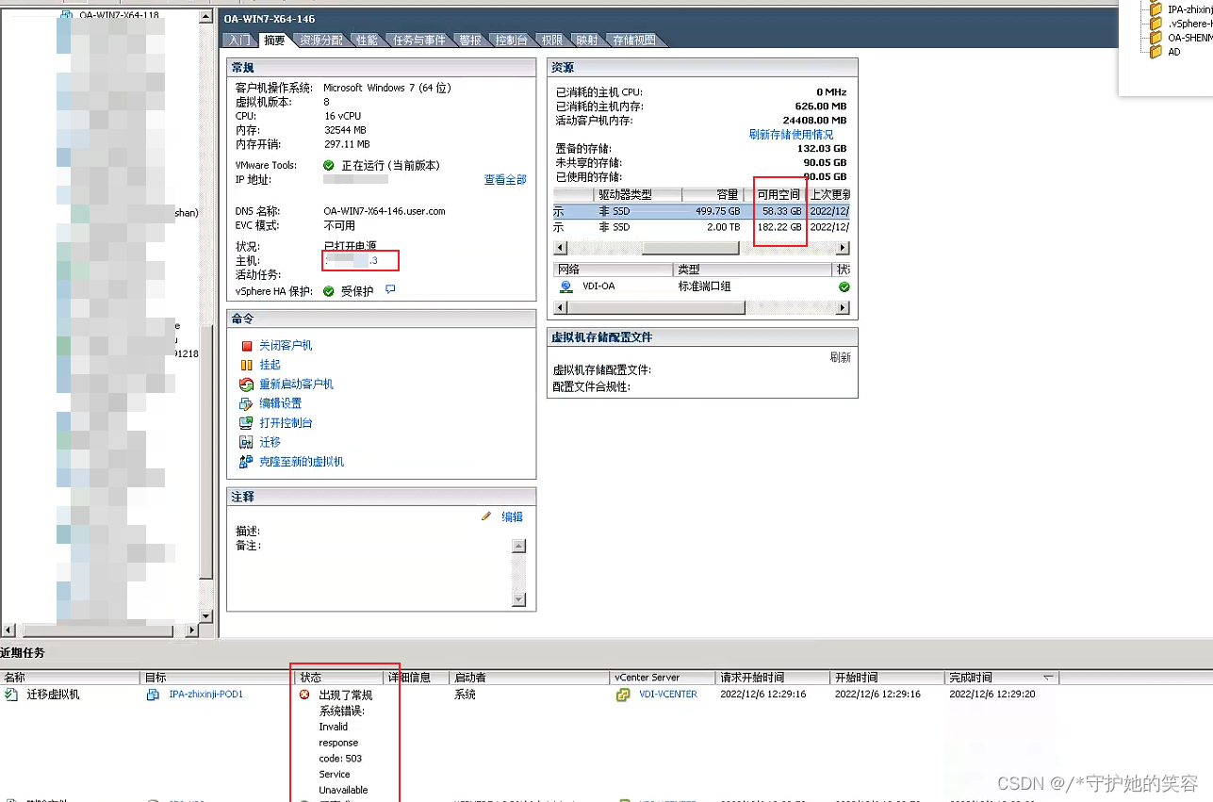Click the Suspend (挂起) pause icon
Image resolution: width=1213 pixels, height=802 pixels.
(247, 365)
